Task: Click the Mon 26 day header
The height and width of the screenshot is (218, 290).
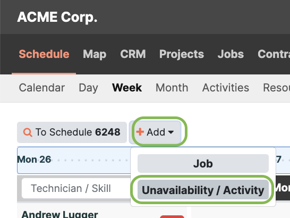Action: point(34,160)
